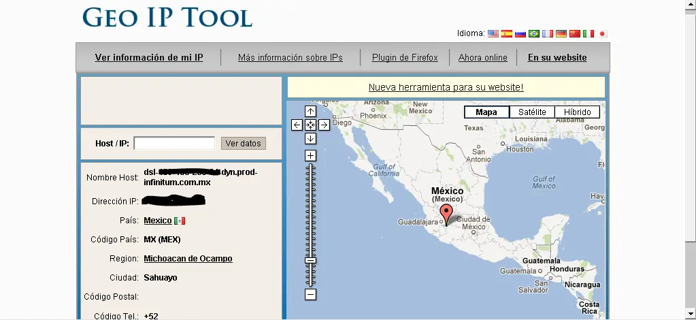
Task: Focus the Host / IP input field
Action: (x=174, y=143)
